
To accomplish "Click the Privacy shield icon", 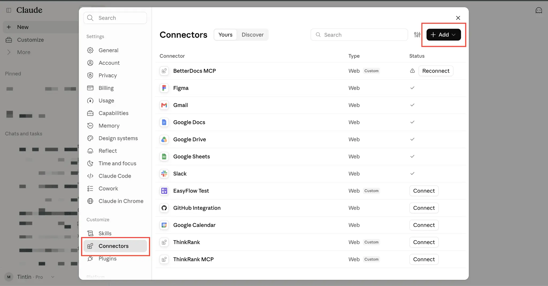I will coord(90,75).
